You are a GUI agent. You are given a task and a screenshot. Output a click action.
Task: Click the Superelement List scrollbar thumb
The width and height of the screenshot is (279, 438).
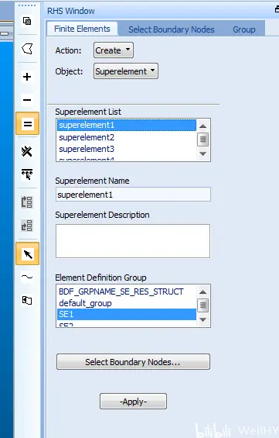coord(203,139)
